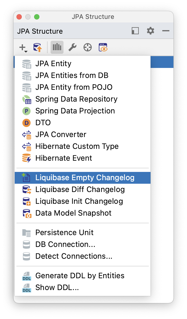Click the JPA Structure panel title label

pyautogui.click(x=40, y=31)
